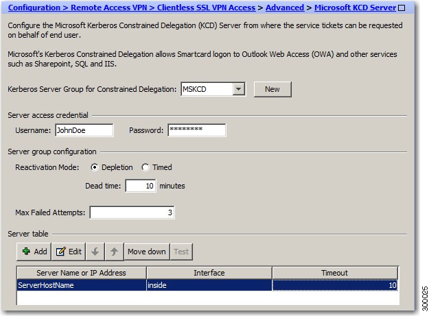Select the 'inside' interface cell
This screenshot has width=429, height=316.
(x=209, y=285)
